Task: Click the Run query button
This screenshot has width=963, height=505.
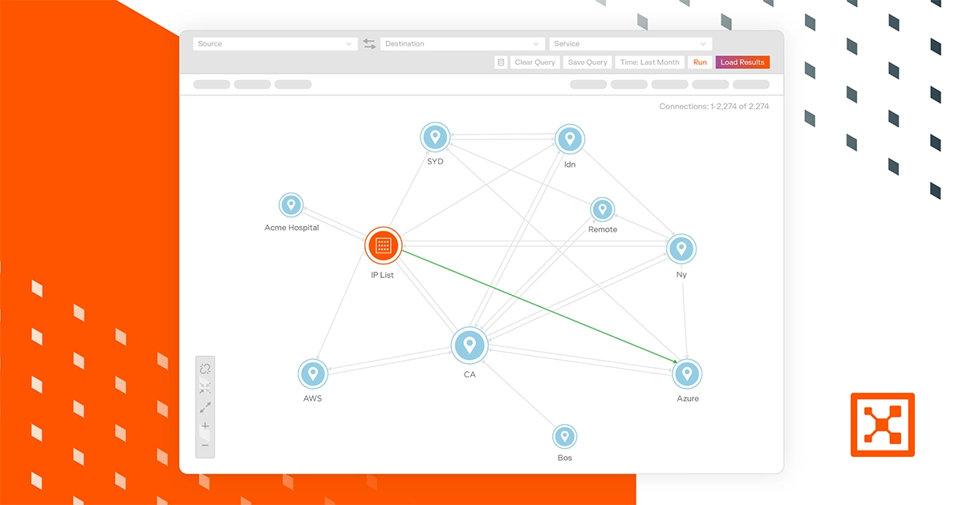Action: (x=699, y=62)
